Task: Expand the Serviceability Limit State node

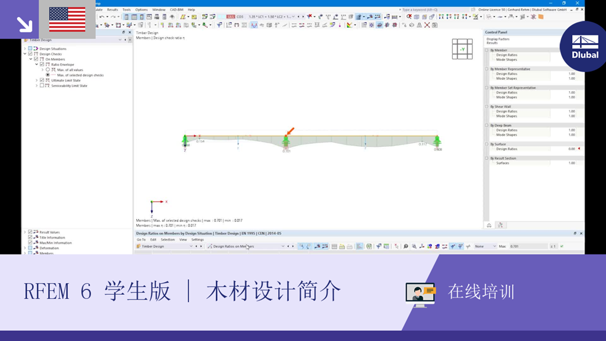Action: click(x=37, y=85)
